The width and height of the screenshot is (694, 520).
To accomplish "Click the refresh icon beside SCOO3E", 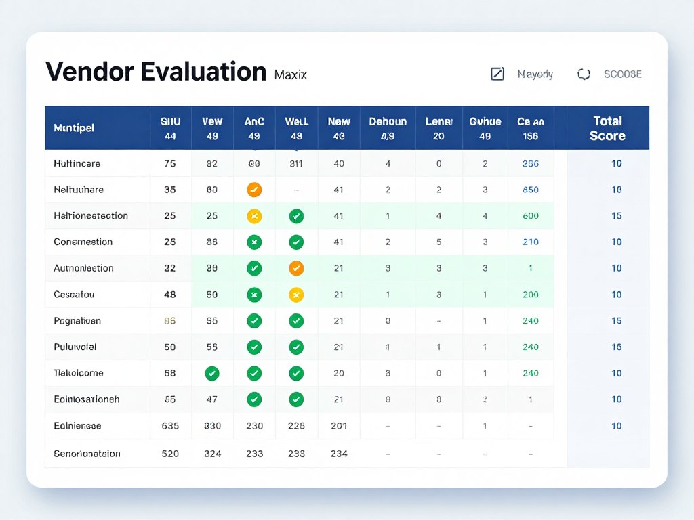I will click(584, 74).
